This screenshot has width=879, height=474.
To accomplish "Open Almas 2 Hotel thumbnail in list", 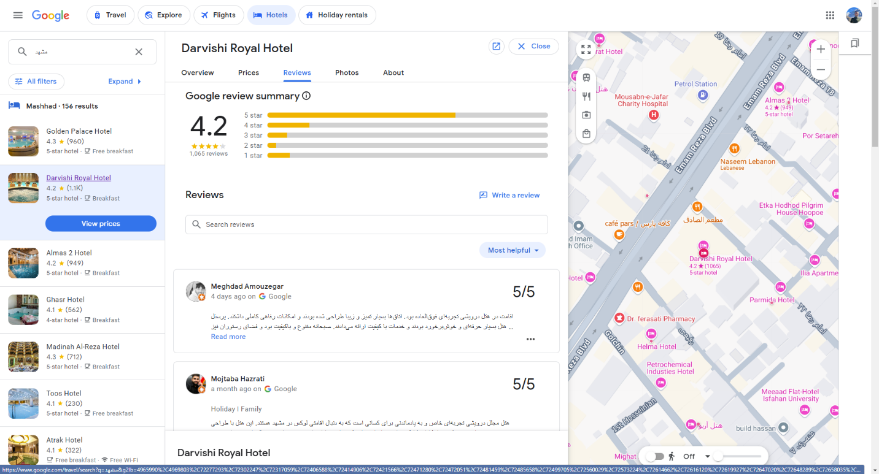I will 23,263.
